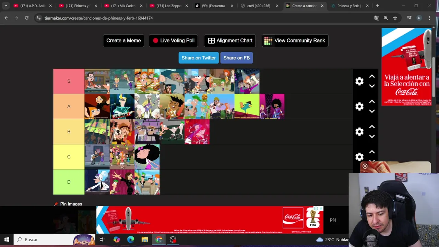This screenshot has height=247, width=439.
Task: Click the D tier yellow-green label
Action: tap(69, 182)
